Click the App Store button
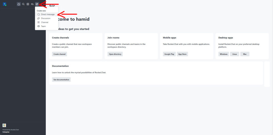 pyautogui.click(x=182, y=54)
